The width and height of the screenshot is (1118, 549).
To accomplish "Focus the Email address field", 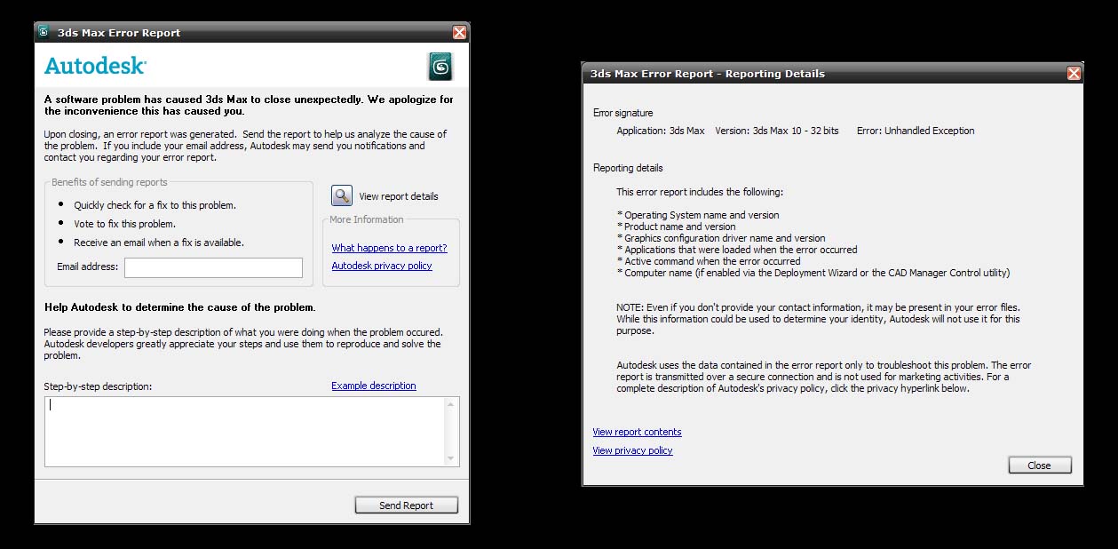I will (213, 267).
